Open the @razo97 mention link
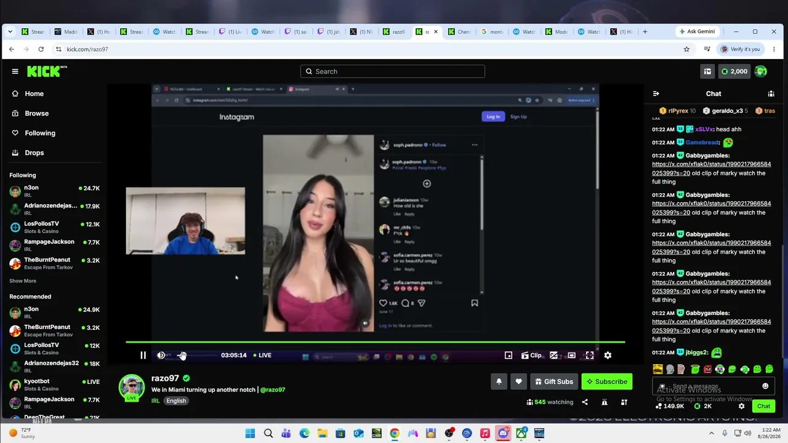Screen dimensions: 788x443 273,389
